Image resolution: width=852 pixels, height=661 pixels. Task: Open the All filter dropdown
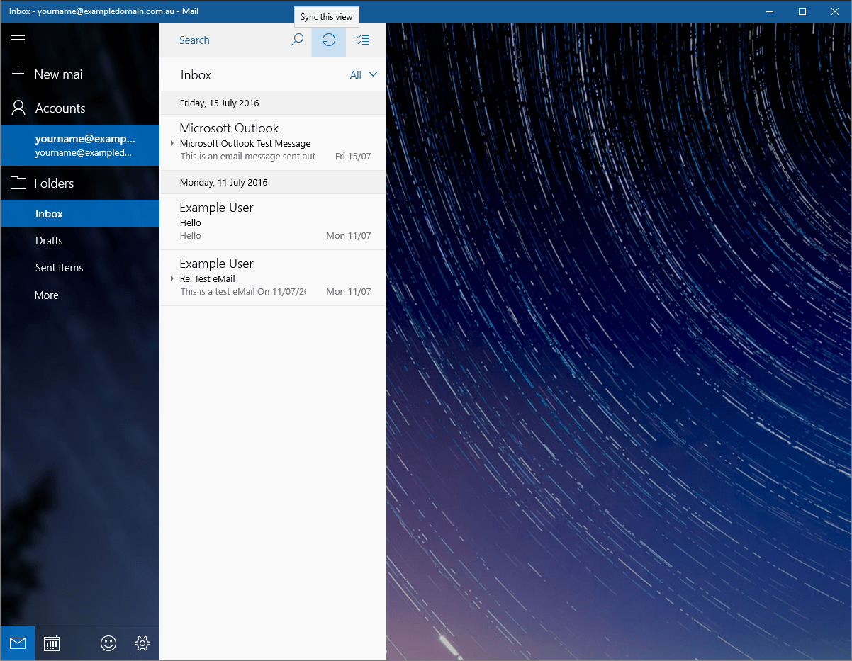pyautogui.click(x=363, y=75)
